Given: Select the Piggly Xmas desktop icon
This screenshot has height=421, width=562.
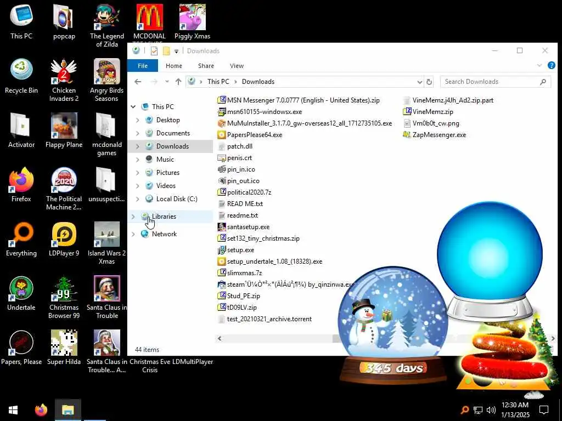Looking at the screenshot, I should [x=192, y=21].
